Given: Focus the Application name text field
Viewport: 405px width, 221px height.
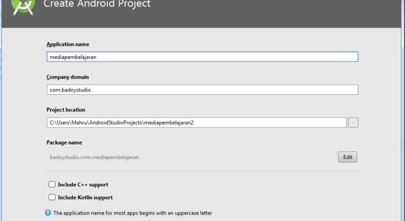Looking at the screenshot, I should coord(202,57).
